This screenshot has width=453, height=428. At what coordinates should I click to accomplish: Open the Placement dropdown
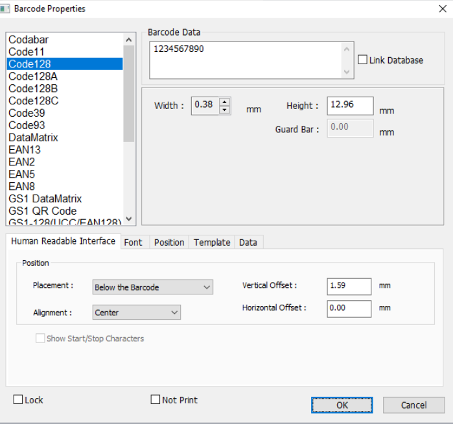pyautogui.click(x=152, y=287)
